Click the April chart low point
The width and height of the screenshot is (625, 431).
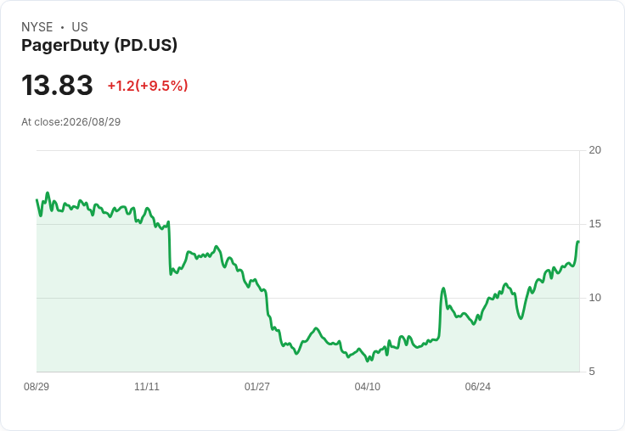click(x=368, y=361)
